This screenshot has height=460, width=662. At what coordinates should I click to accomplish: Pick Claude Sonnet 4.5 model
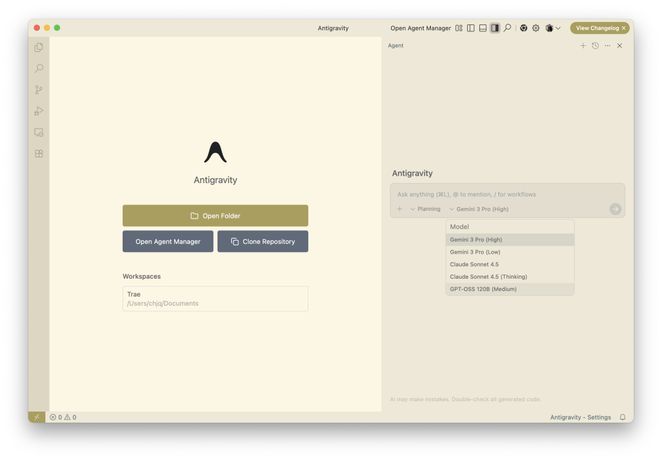click(510, 264)
